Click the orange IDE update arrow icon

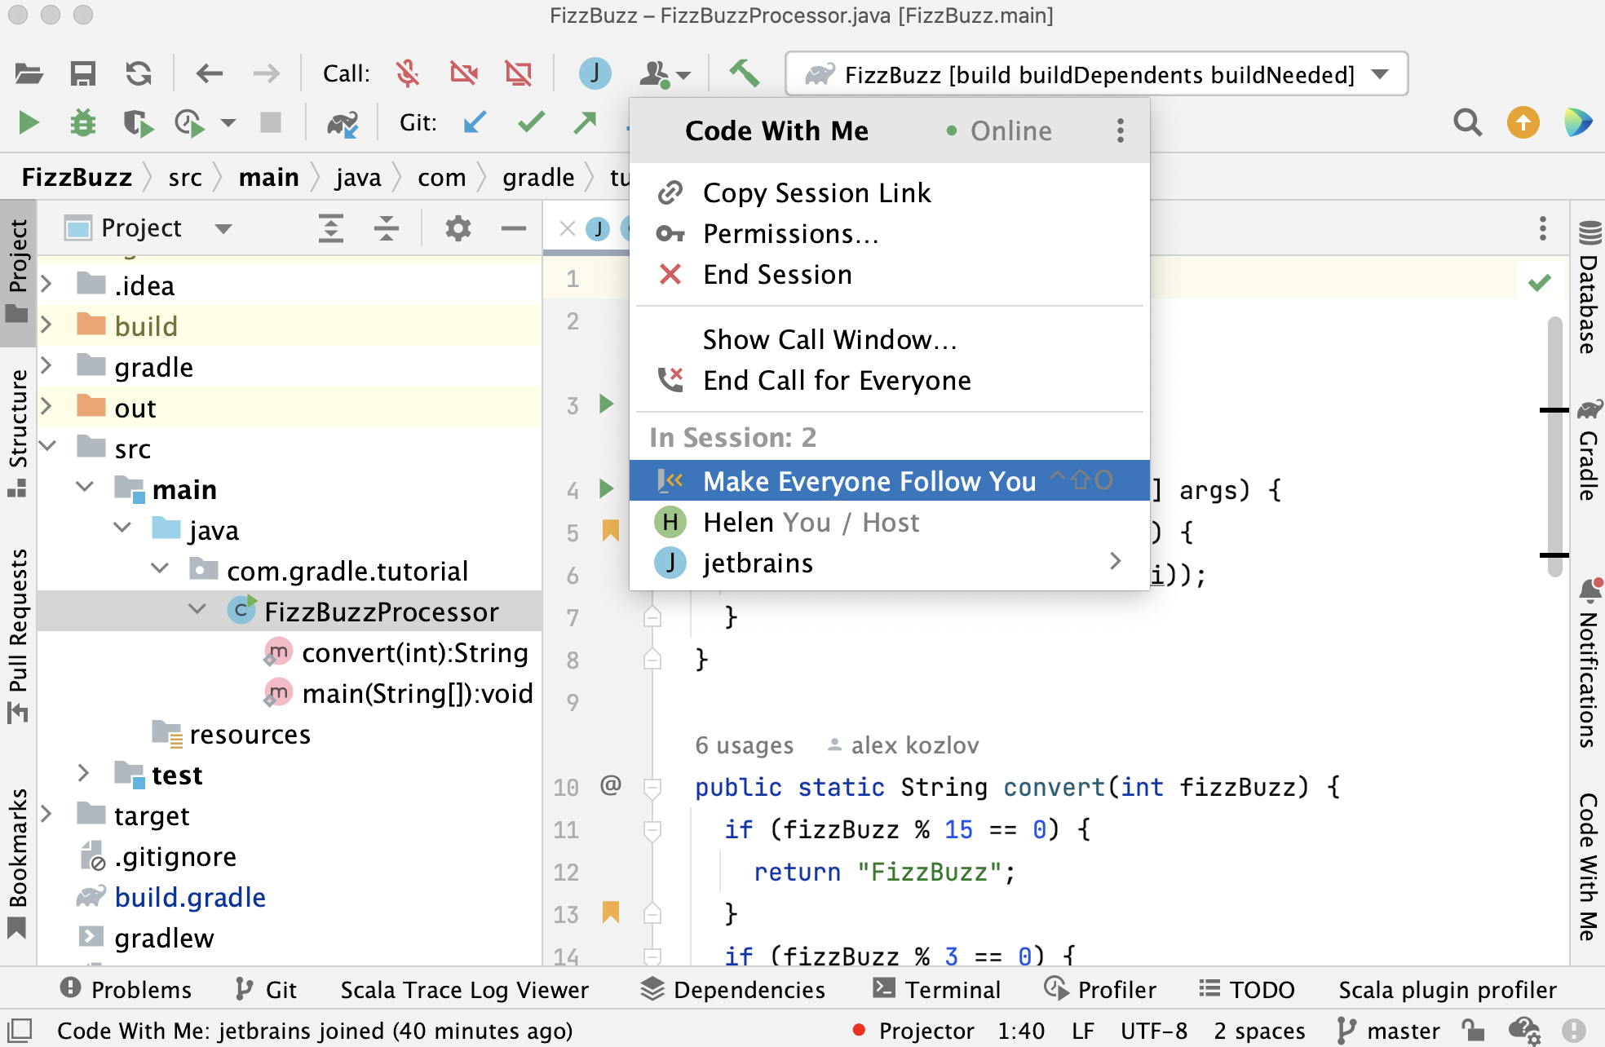[x=1523, y=123]
